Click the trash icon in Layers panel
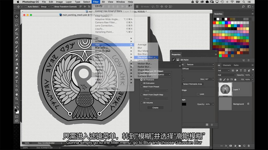The width and height of the screenshot is (268, 150). pos(249,146)
